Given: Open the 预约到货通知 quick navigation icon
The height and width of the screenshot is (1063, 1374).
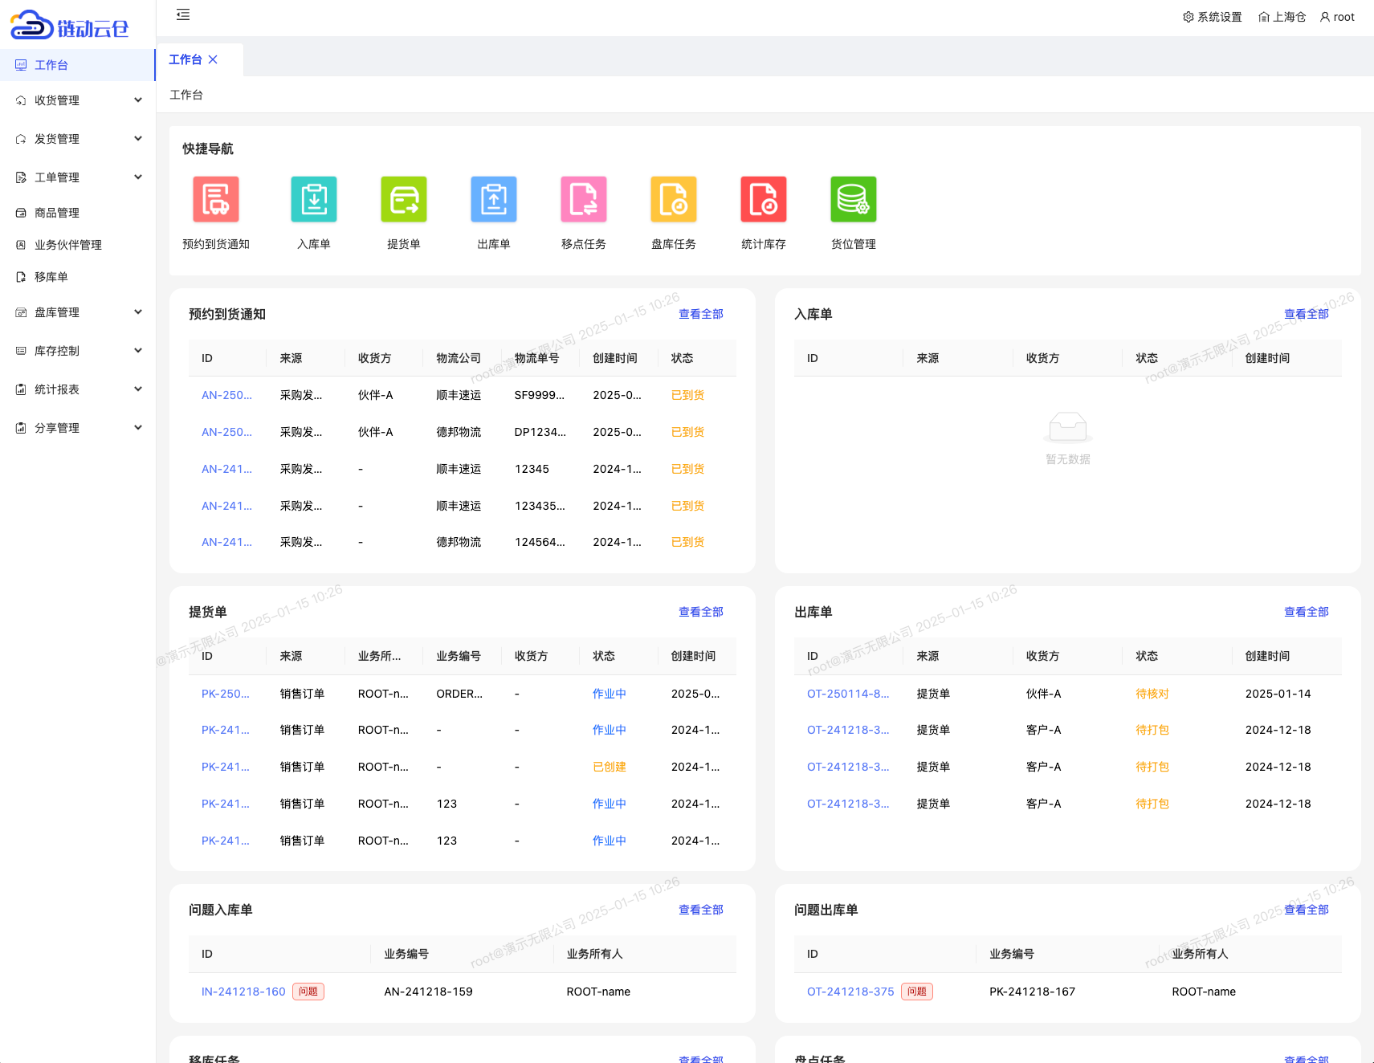Looking at the screenshot, I should pyautogui.click(x=215, y=200).
